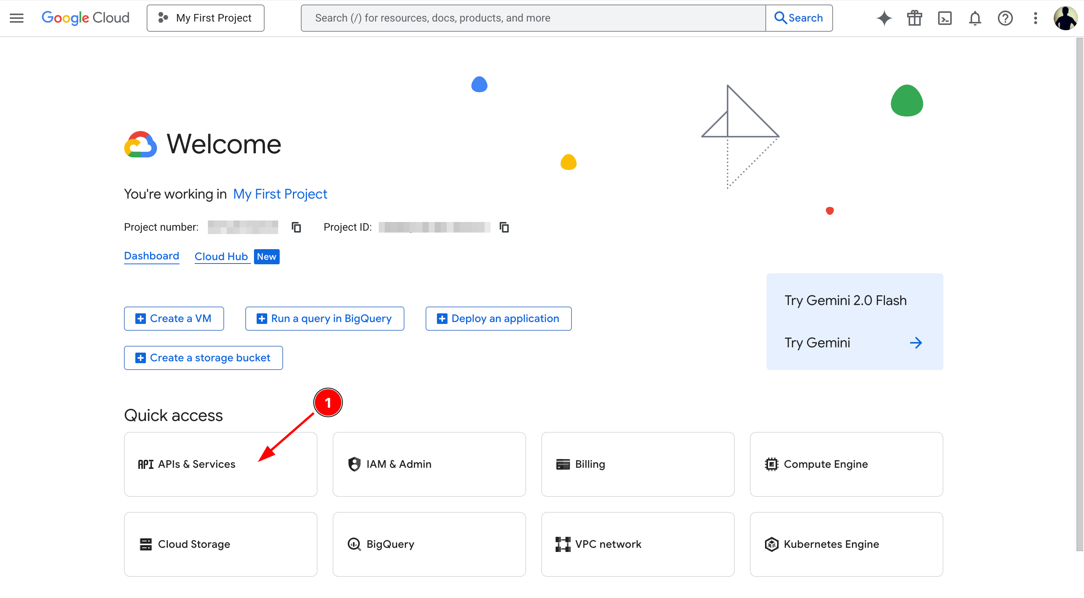1084x598 pixels.
Task: Open the notifications bell
Action: [975, 18]
